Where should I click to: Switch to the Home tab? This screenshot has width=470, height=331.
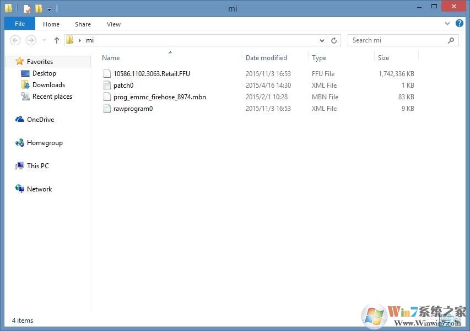[51, 24]
